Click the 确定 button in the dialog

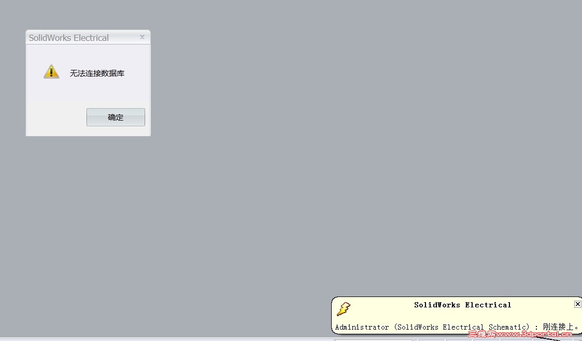click(x=116, y=117)
